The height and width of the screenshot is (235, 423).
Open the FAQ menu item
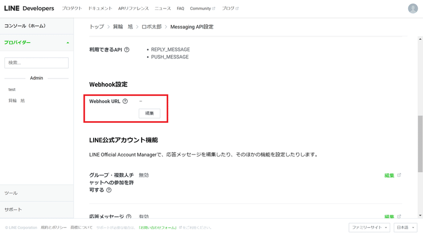180,8
